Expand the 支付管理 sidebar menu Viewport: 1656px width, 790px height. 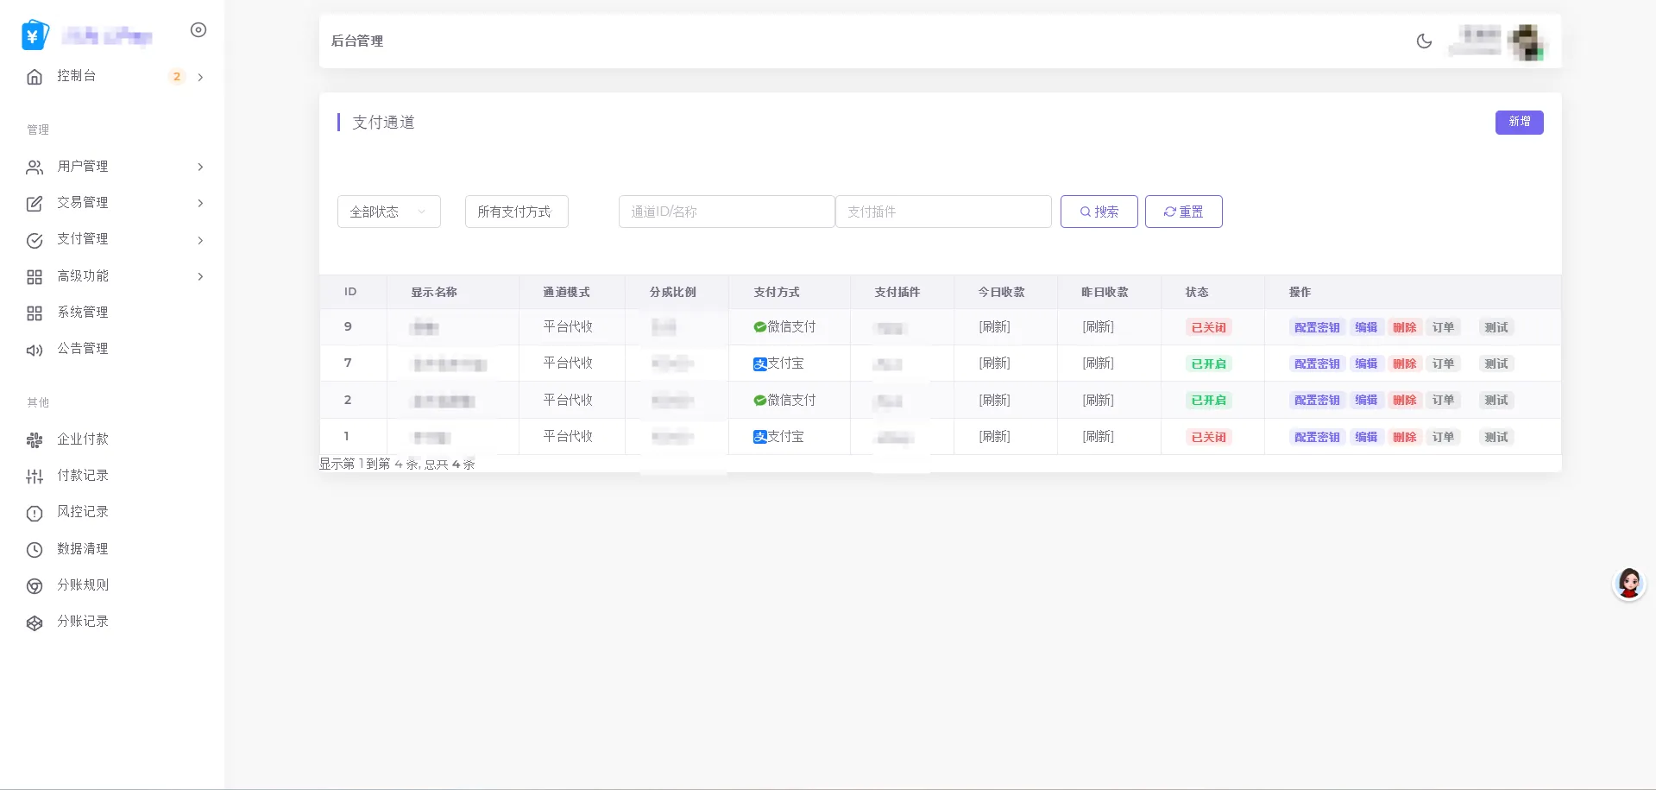click(83, 239)
